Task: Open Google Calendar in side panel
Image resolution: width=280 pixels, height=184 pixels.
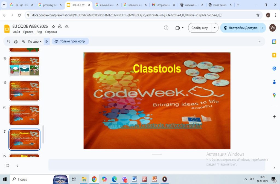Action: pyautogui.click(x=274, y=42)
